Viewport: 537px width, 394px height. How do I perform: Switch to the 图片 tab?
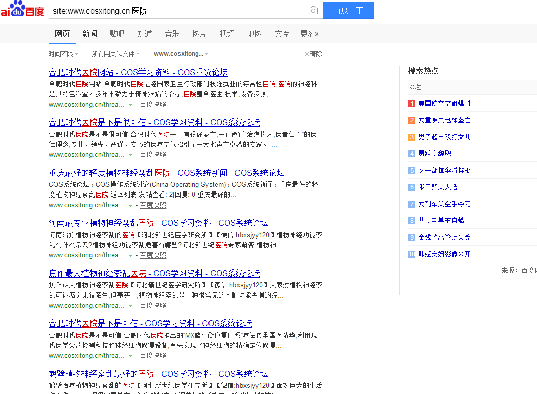199,34
